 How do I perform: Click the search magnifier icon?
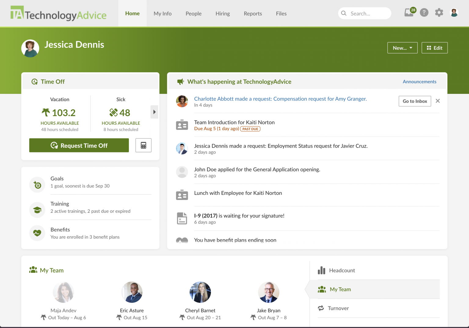[x=344, y=13]
